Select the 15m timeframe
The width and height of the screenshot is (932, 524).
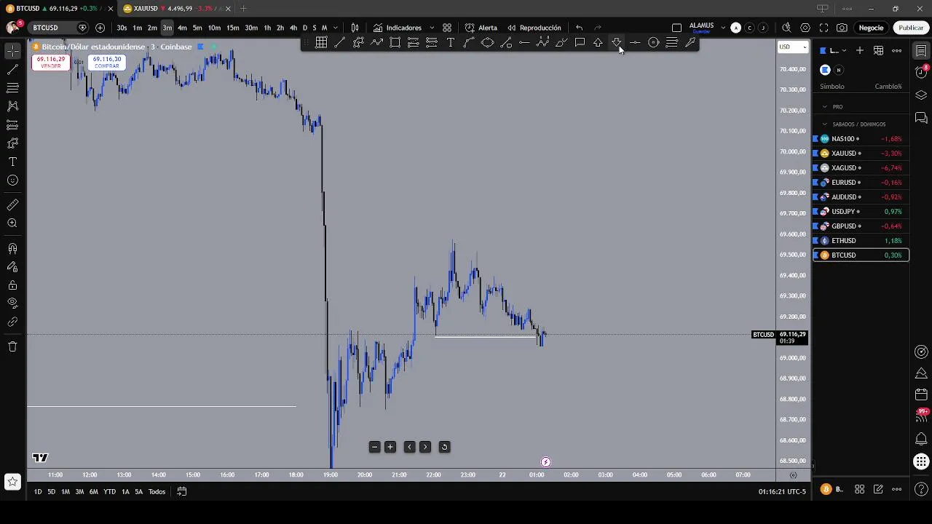coord(232,28)
